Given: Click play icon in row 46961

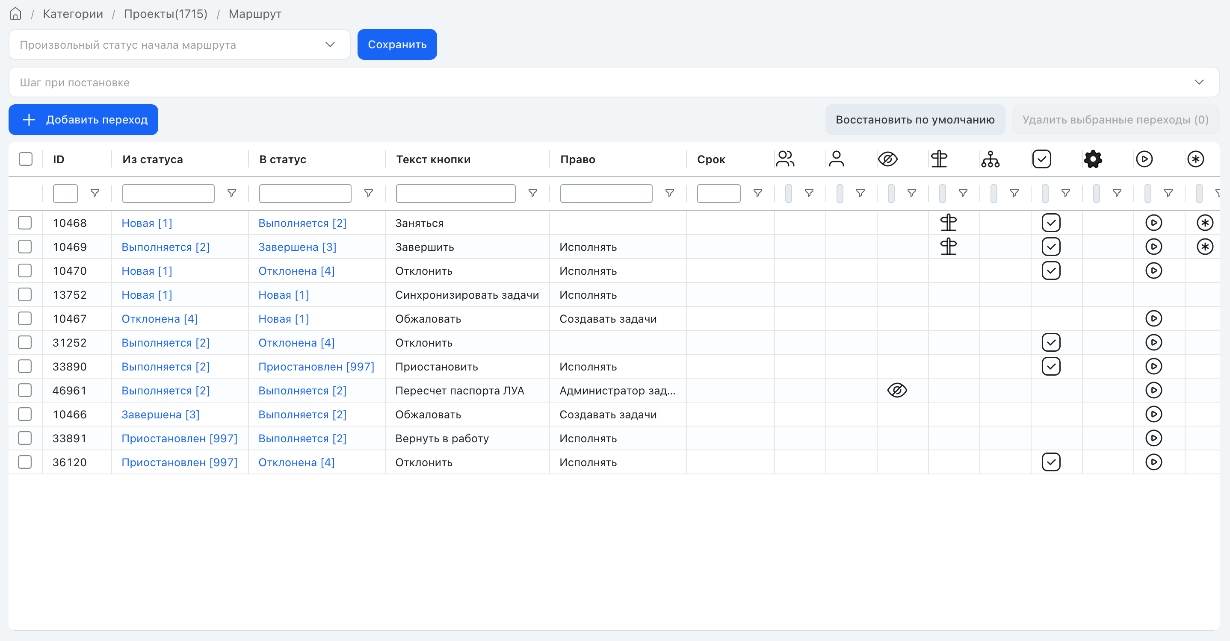Looking at the screenshot, I should (1153, 390).
